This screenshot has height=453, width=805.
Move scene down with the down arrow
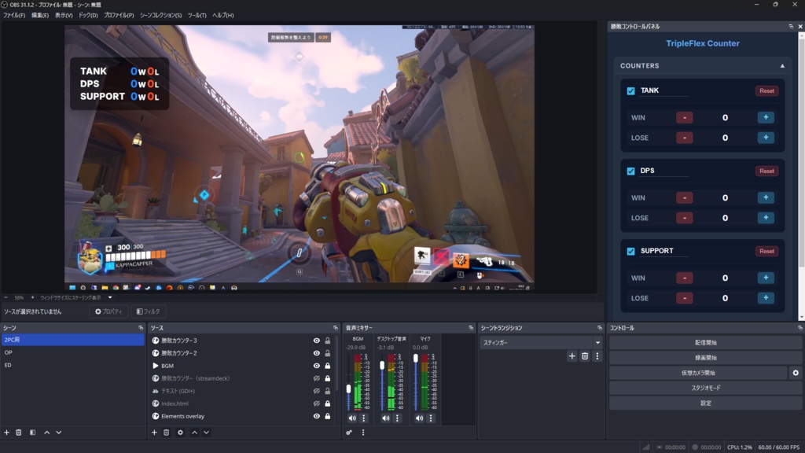pyautogui.click(x=58, y=433)
